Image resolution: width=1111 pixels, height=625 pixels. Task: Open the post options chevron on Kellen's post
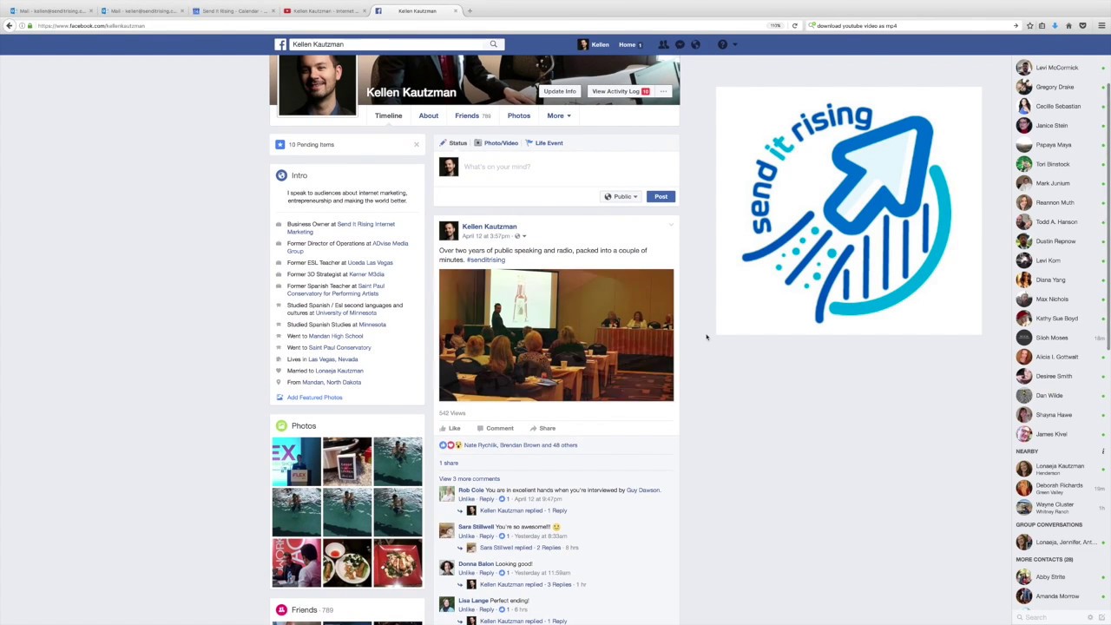(x=671, y=226)
